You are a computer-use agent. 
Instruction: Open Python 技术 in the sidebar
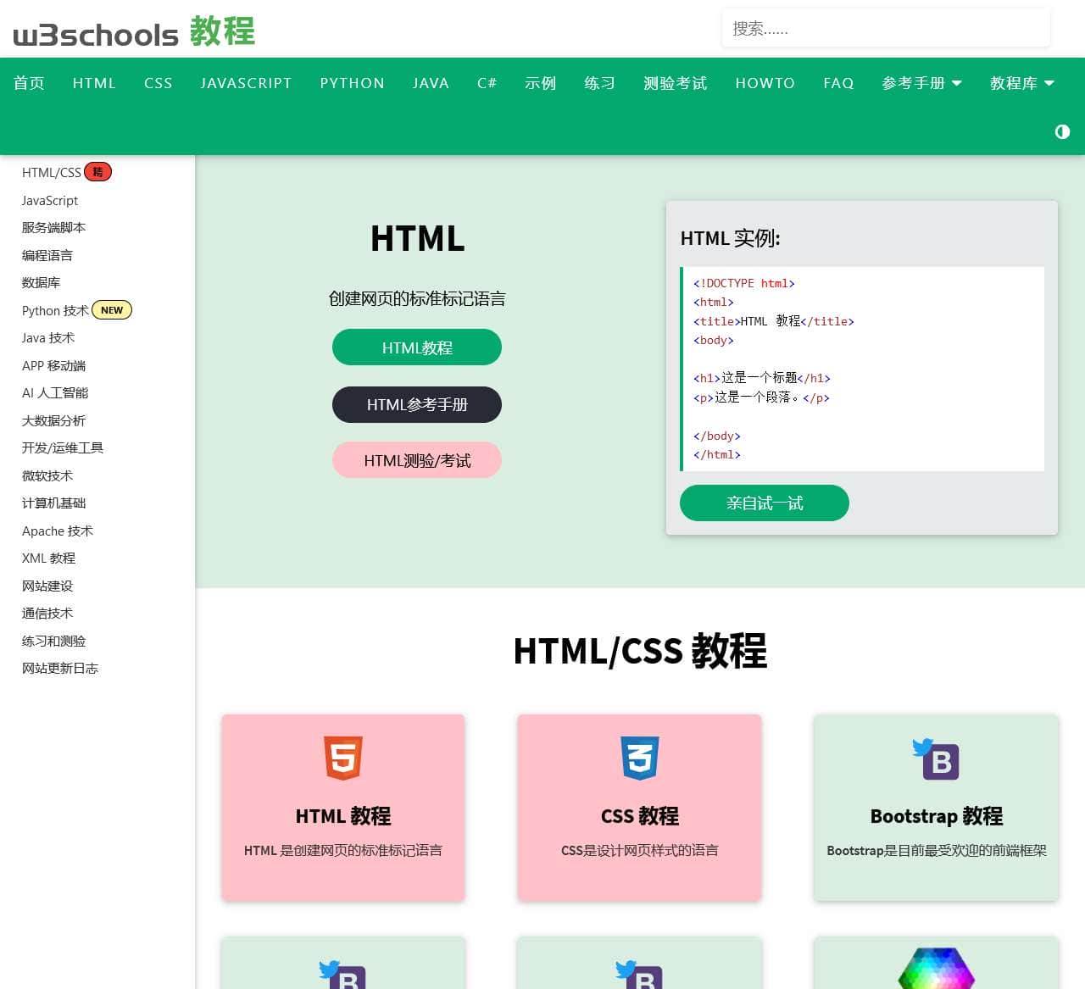[55, 311]
